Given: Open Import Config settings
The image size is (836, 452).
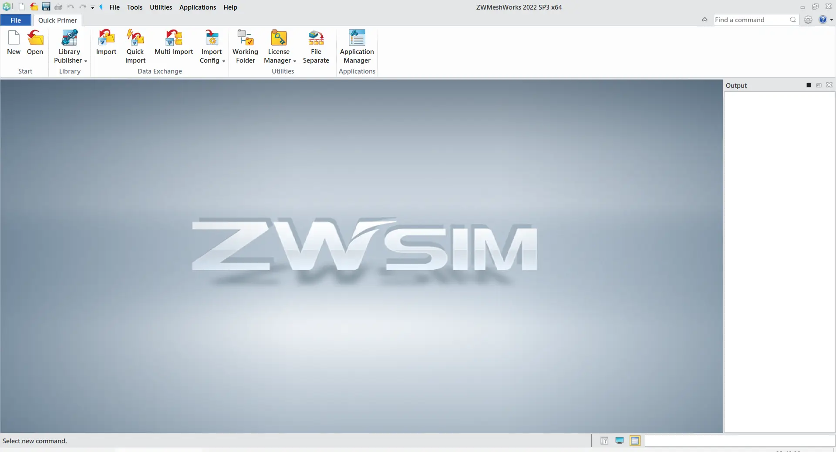Looking at the screenshot, I should pyautogui.click(x=212, y=46).
